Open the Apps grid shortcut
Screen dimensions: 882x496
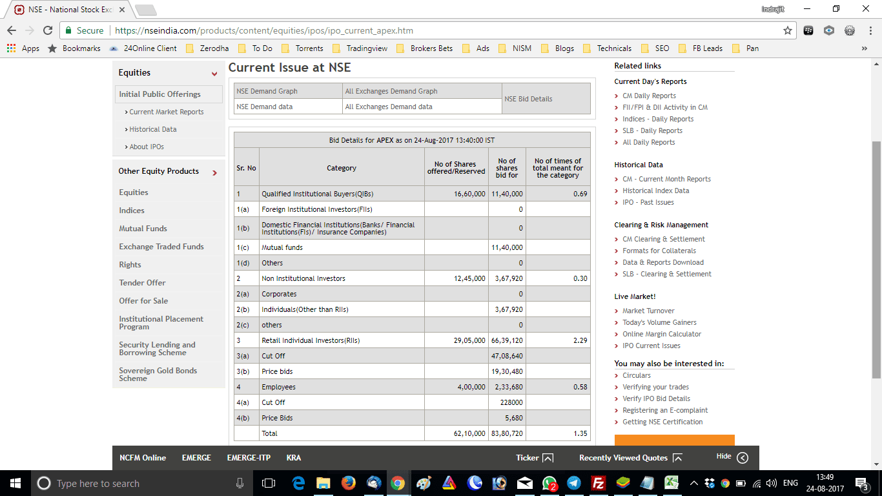(23, 48)
